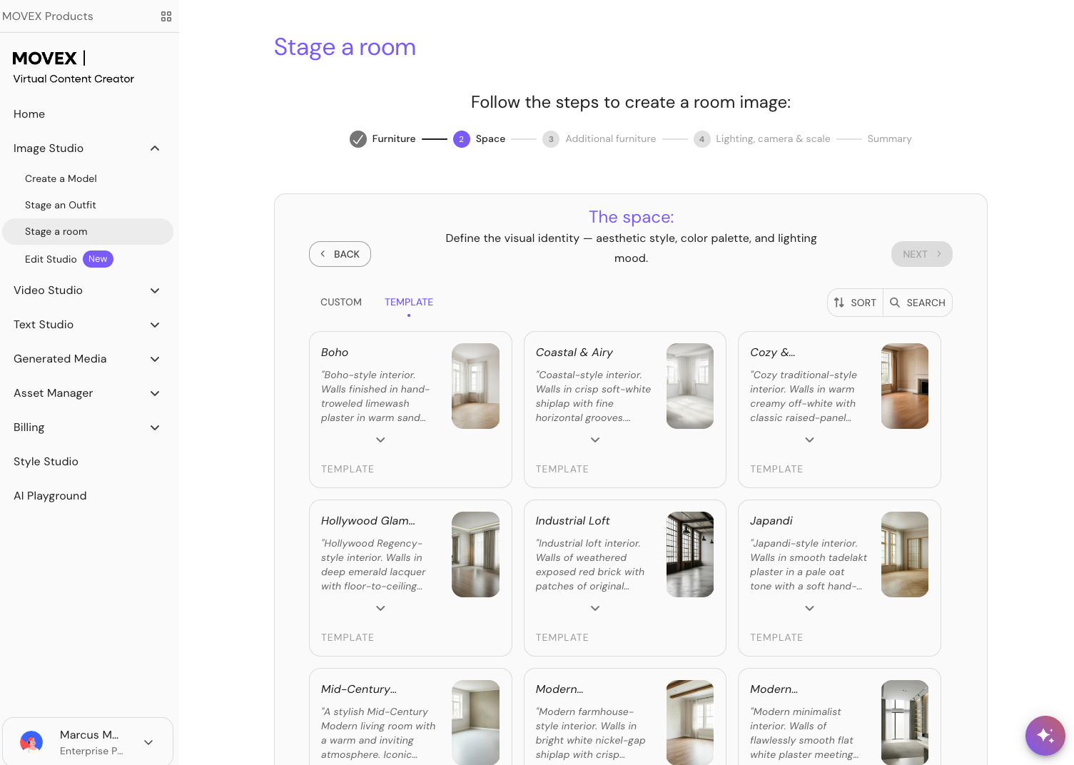The image size is (1074, 765).
Task: Expand the Cozy template description
Action: coord(809,440)
